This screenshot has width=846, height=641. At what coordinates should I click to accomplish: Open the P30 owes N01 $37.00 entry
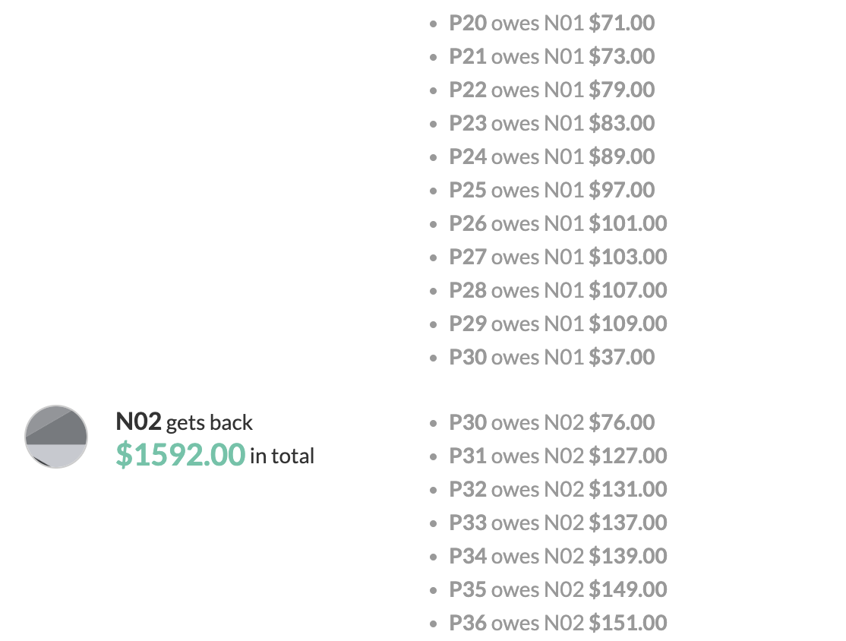coord(551,357)
